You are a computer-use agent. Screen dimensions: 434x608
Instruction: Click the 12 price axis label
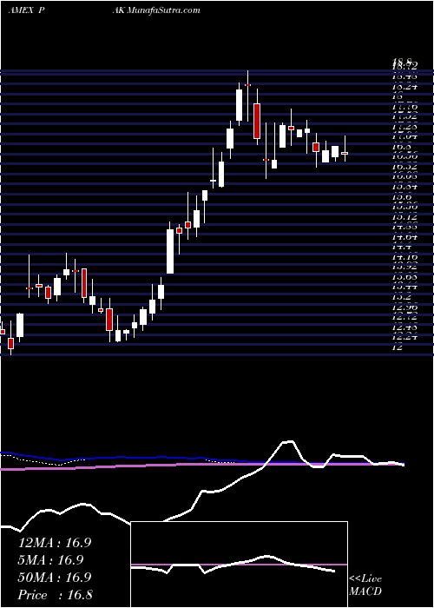(x=398, y=347)
